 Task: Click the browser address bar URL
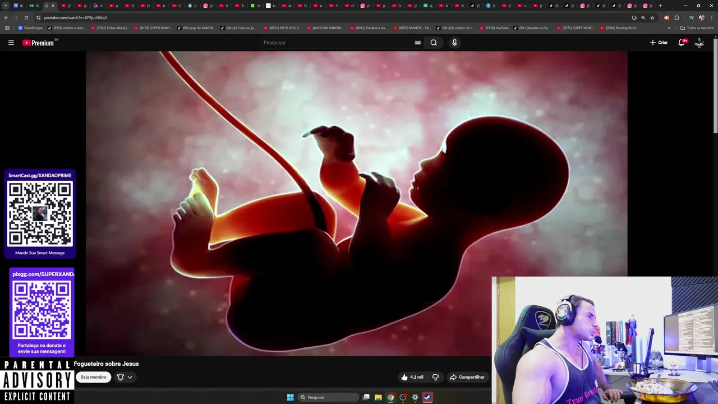tap(75, 18)
